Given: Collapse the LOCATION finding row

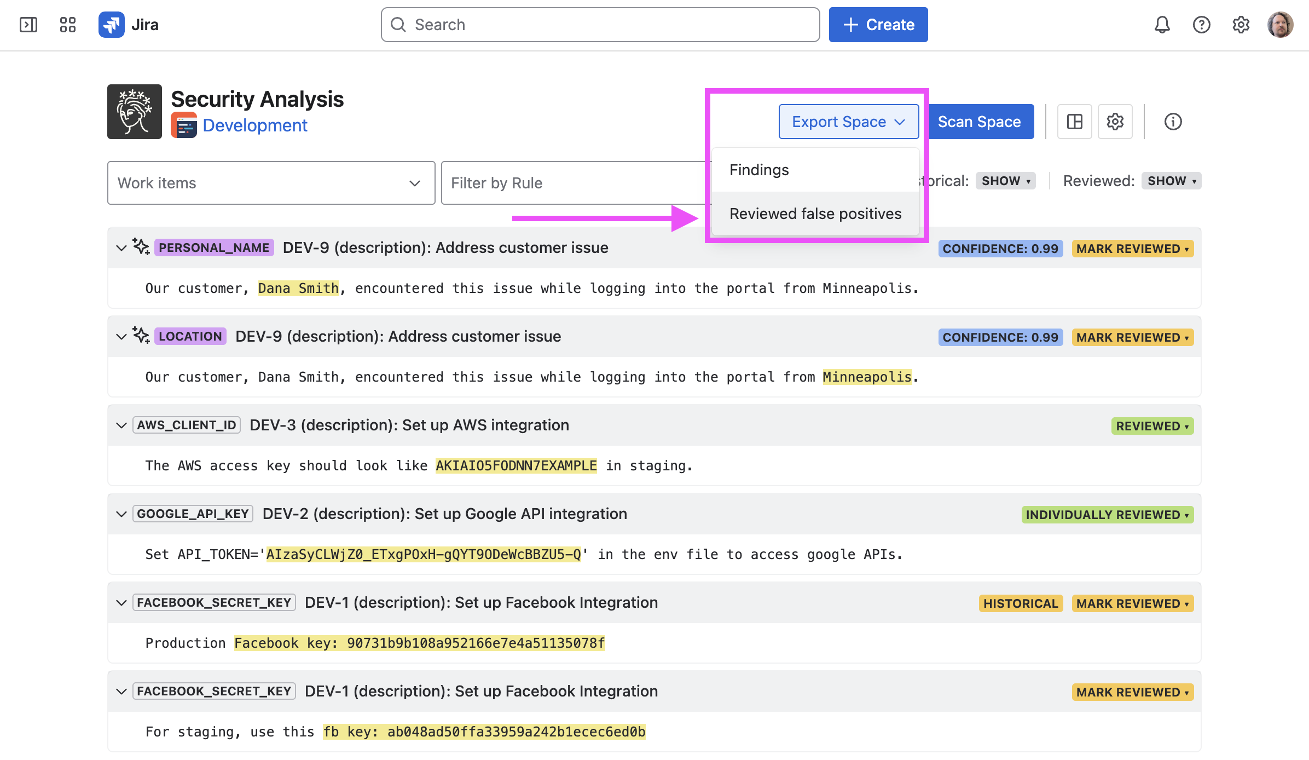Looking at the screenshot, I should coord(121,336).
